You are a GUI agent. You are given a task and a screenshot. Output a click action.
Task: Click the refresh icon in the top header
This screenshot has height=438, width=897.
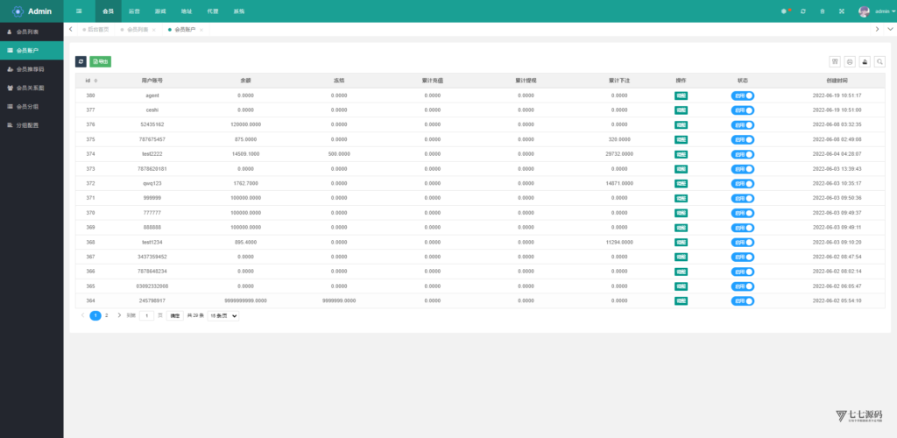pos(802,11)
